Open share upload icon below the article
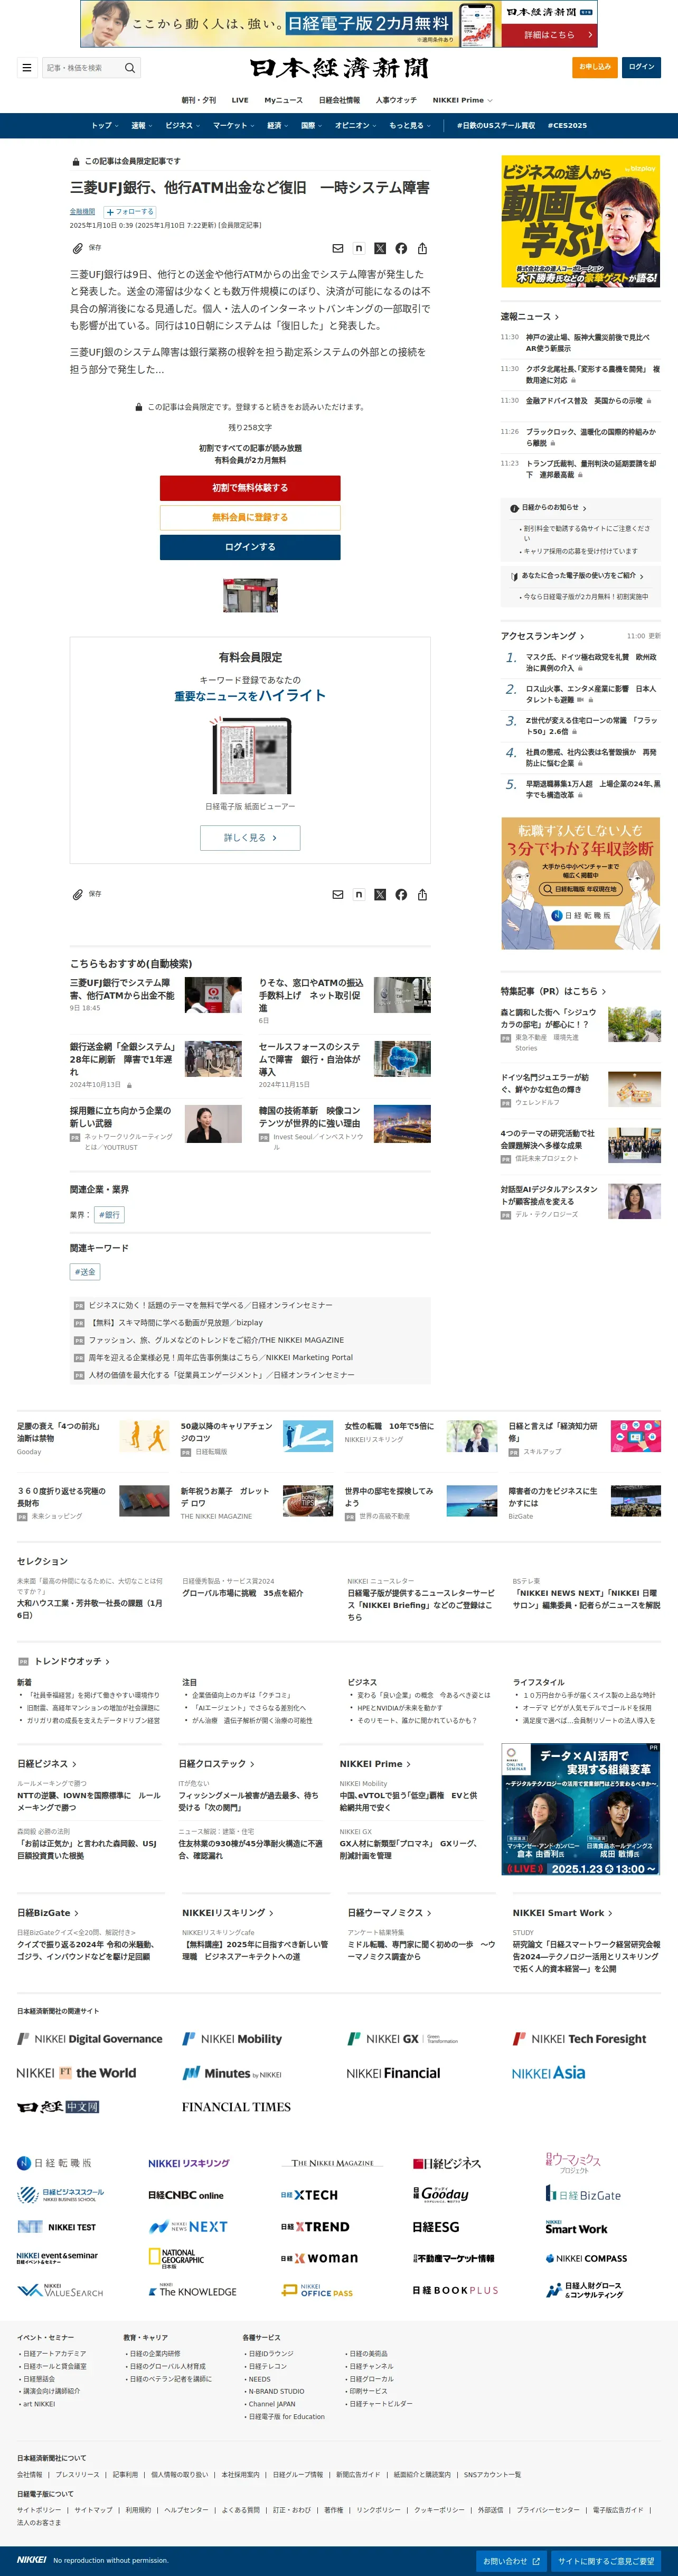Screen dimensions: 678x2576 (x=422, y=894)
